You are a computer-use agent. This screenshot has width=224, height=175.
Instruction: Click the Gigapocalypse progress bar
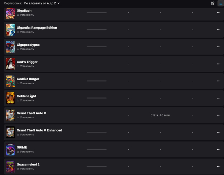pos(97,47)
